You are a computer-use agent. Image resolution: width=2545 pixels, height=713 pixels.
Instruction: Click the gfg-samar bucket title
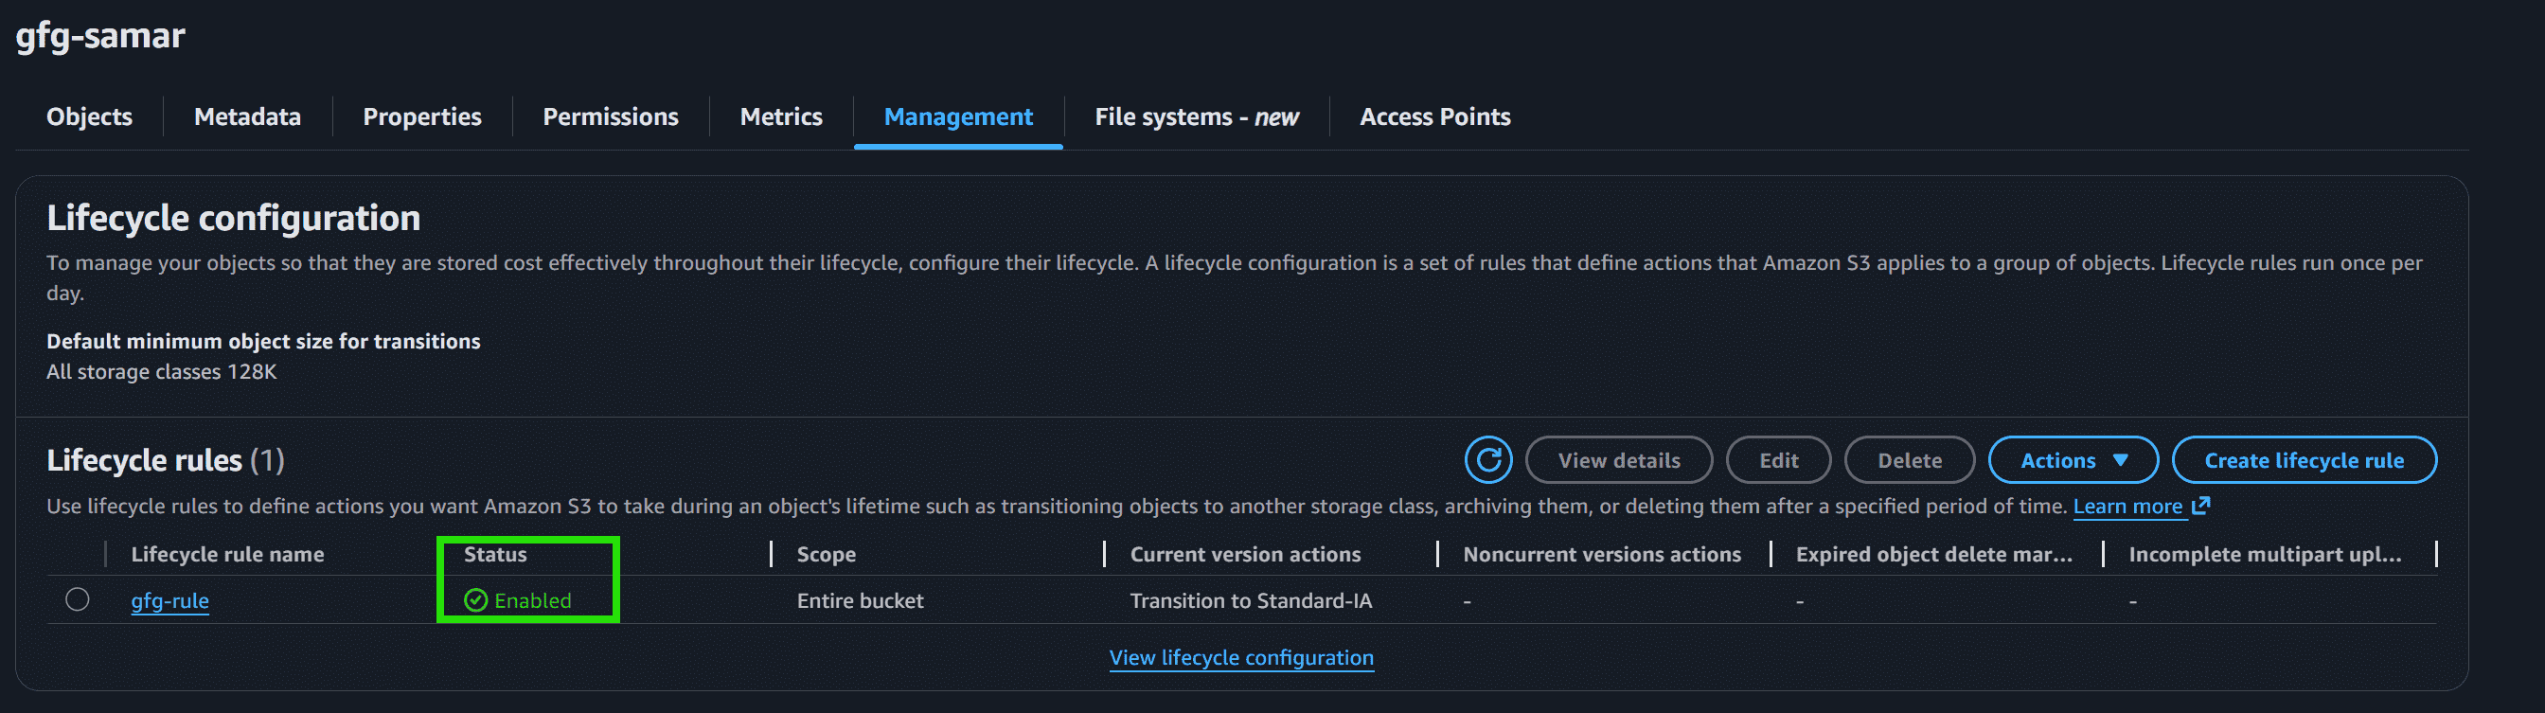coord(99,36)
